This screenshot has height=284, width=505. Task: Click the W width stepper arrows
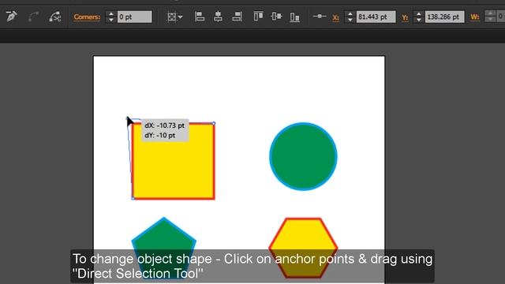pos(490,17)
